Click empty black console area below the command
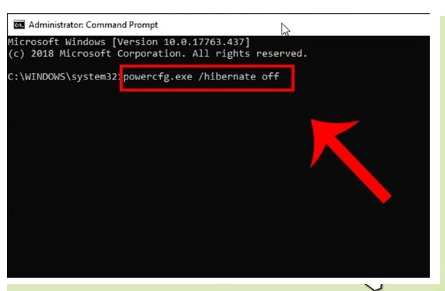 142,184
